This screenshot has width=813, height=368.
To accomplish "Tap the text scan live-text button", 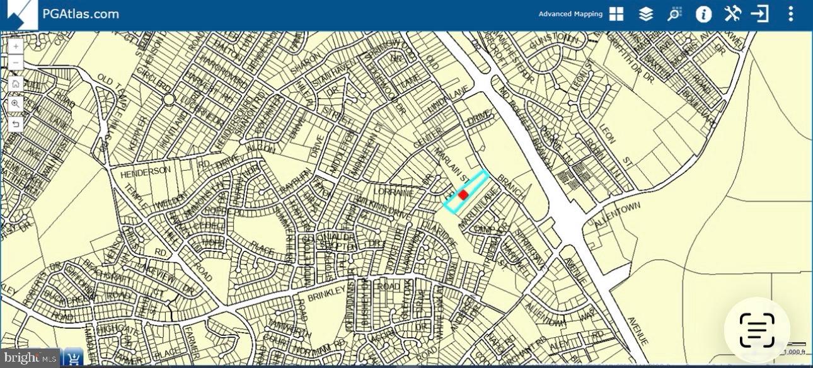I will pyautogui.click(x=756, y=329).
